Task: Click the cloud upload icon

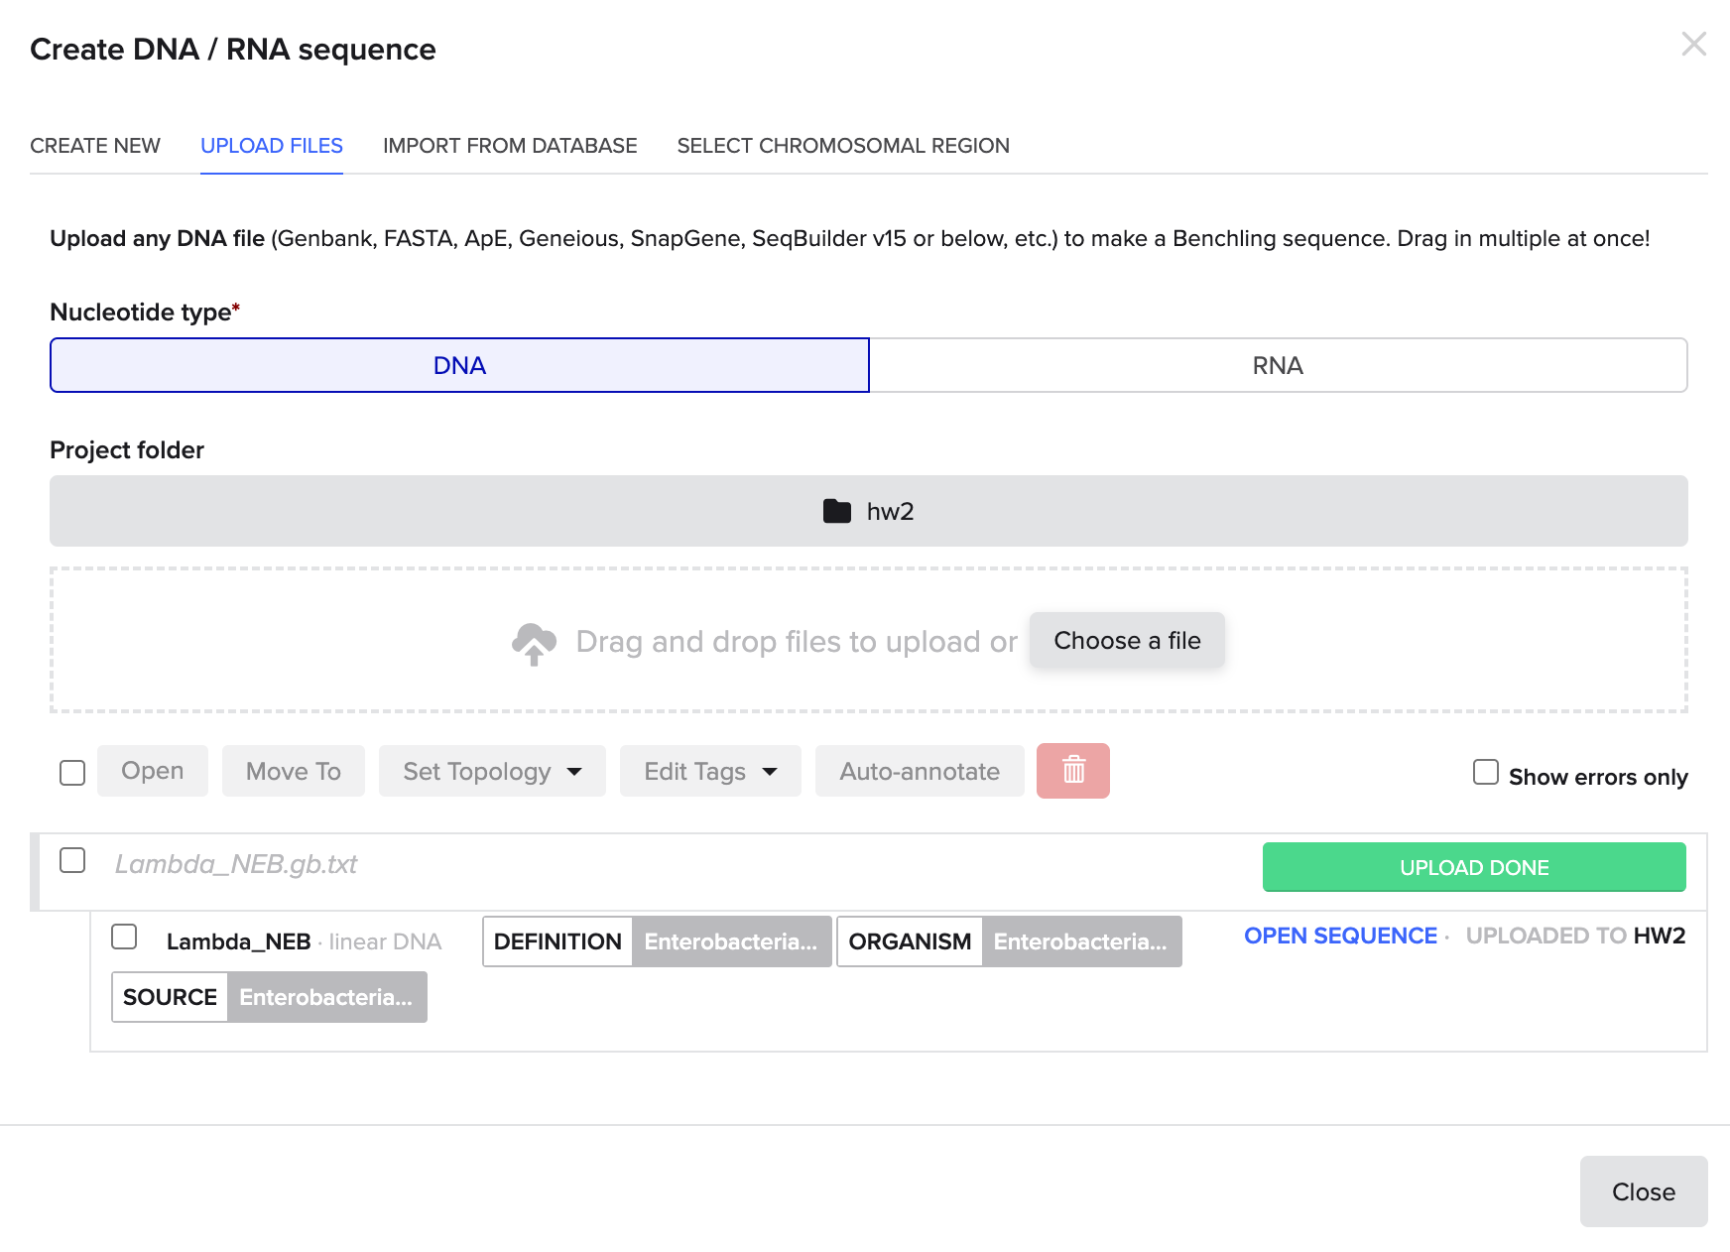Action: click(534, 643)
